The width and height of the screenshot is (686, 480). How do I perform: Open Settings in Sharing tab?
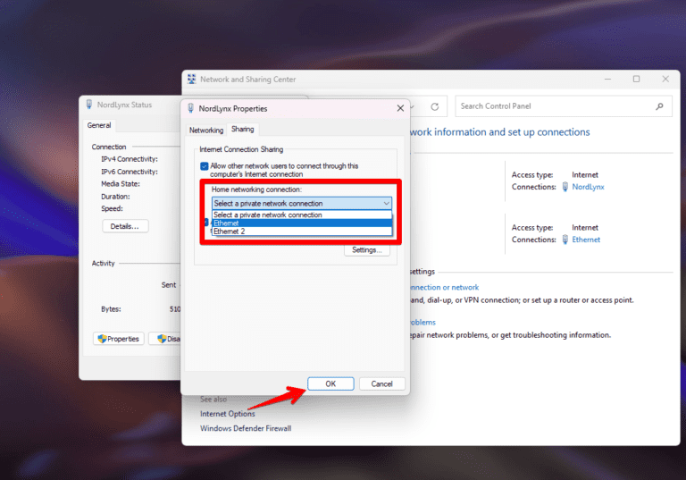click(x=366, y=249)
